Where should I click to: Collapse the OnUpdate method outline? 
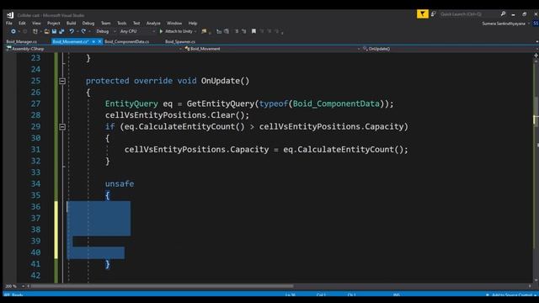point(62,81)
